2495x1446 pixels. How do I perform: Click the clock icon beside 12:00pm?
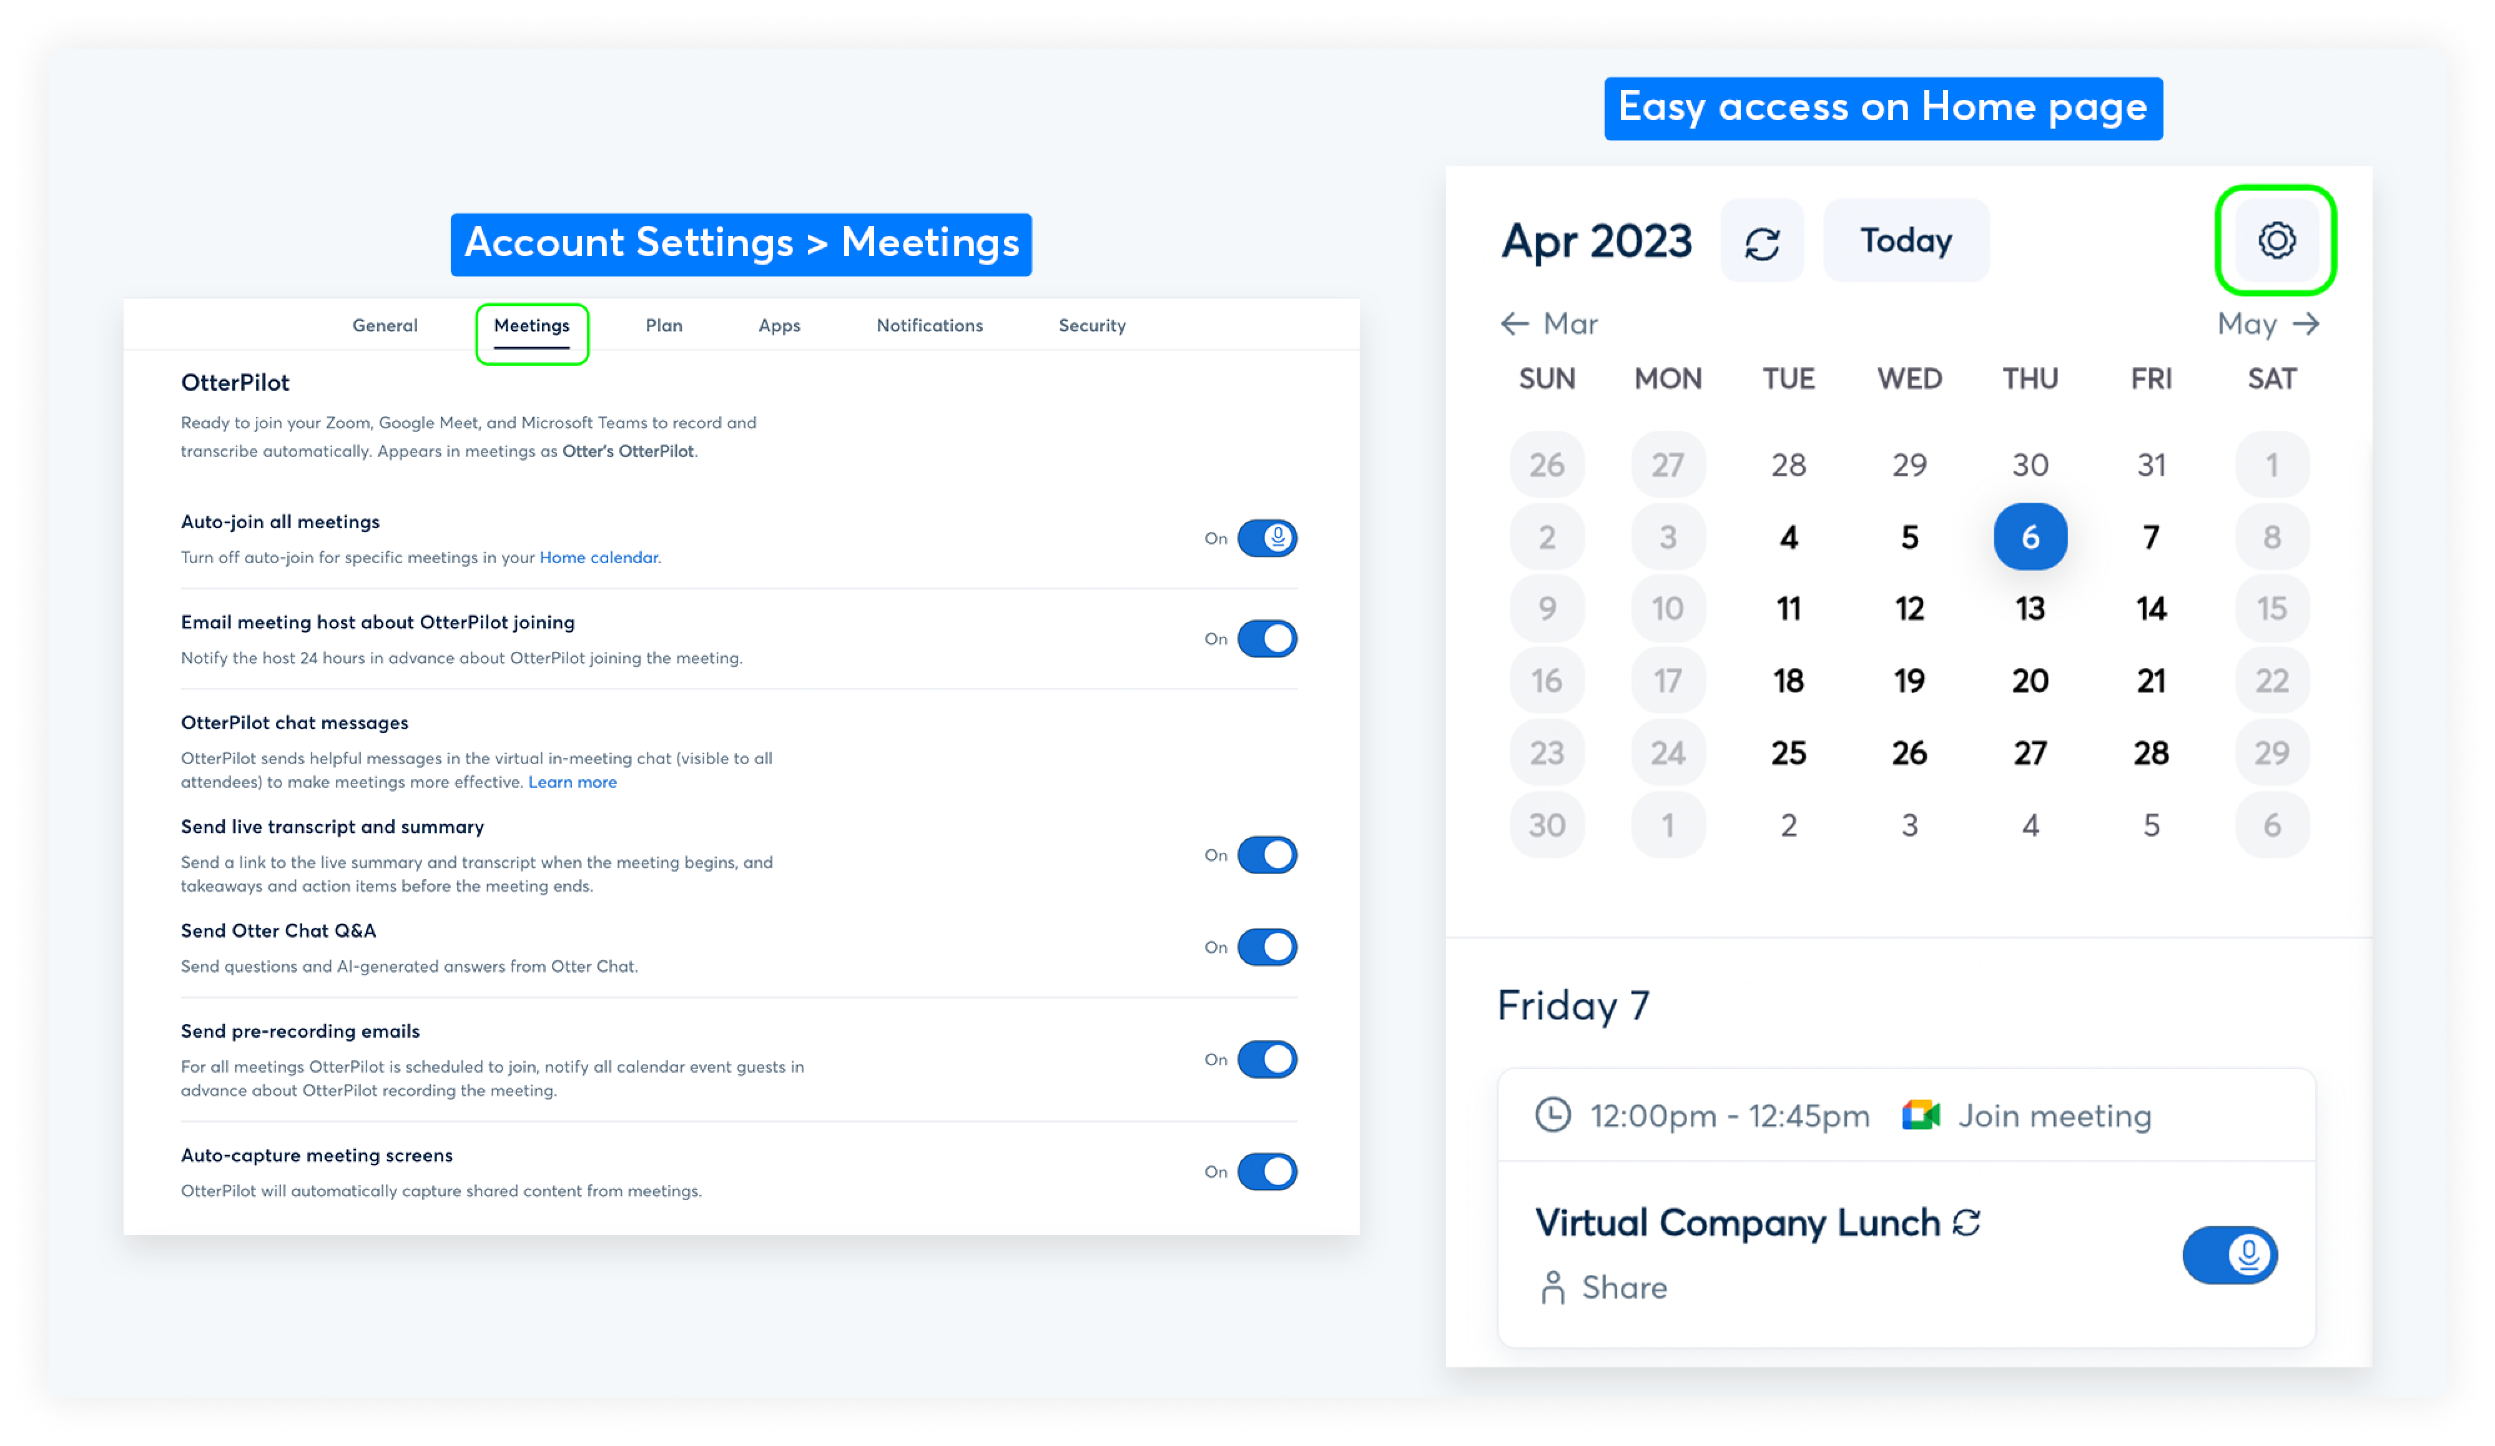click(x=1552, y=1116)
